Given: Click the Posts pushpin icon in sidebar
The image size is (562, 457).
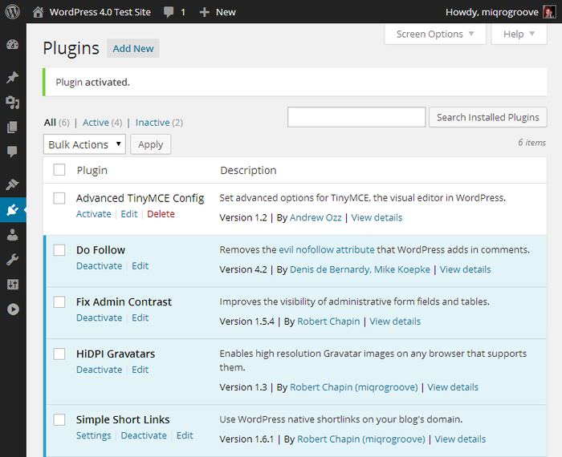Looking at the screenshot, I should coord(13,78).
